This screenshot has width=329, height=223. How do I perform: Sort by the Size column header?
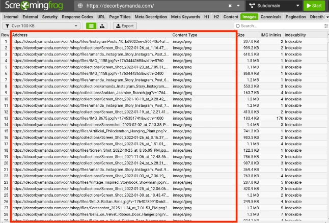[x=247, y=35]
